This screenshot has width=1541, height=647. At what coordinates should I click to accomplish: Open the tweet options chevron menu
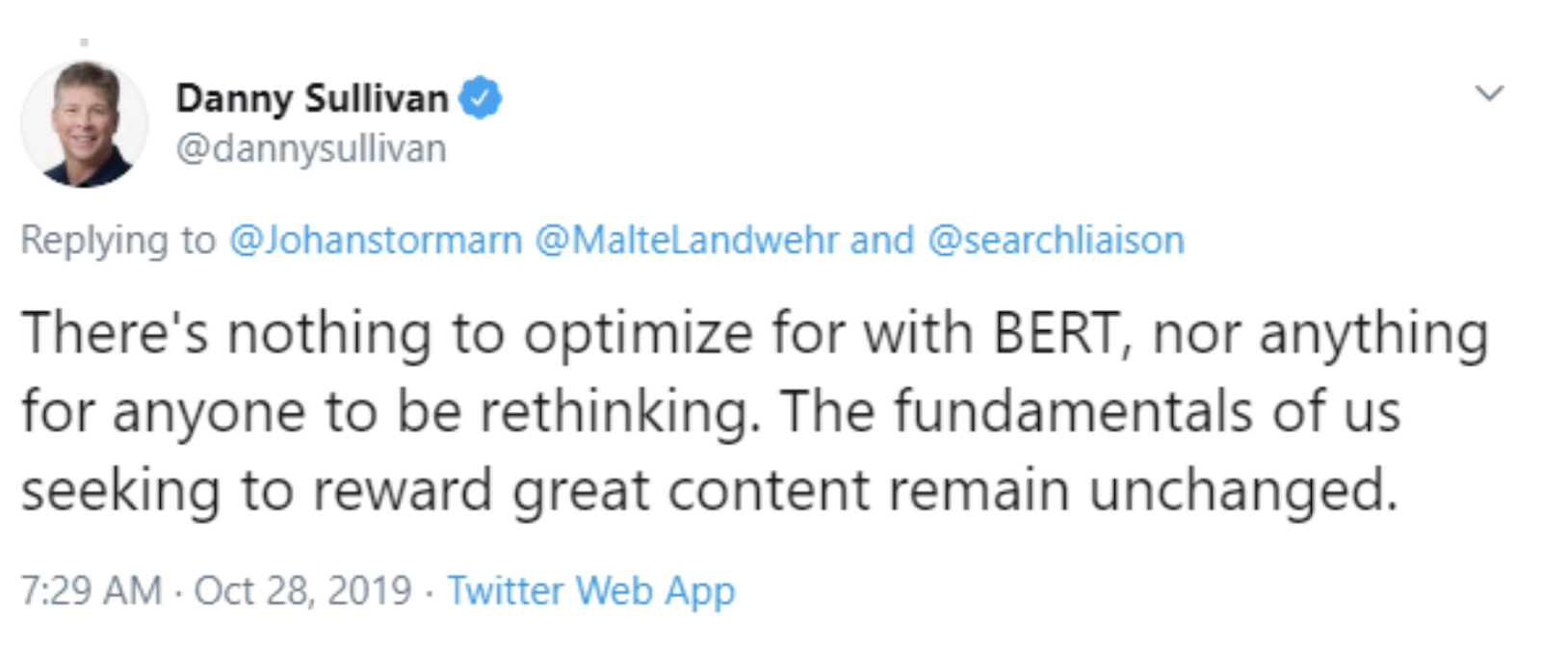[x=1489, y=93]
